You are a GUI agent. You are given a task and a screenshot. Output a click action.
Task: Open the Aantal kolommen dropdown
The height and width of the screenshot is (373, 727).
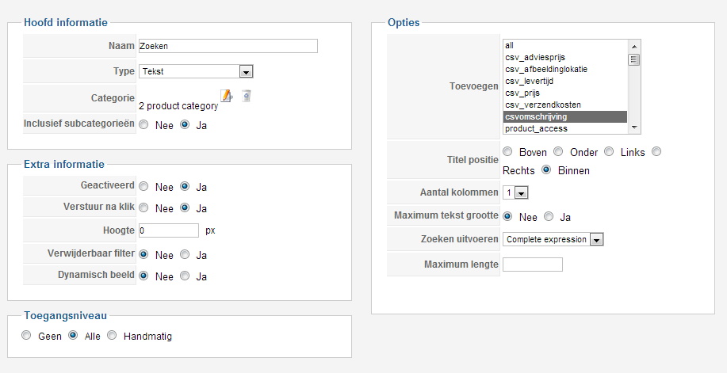pos(521,192)
